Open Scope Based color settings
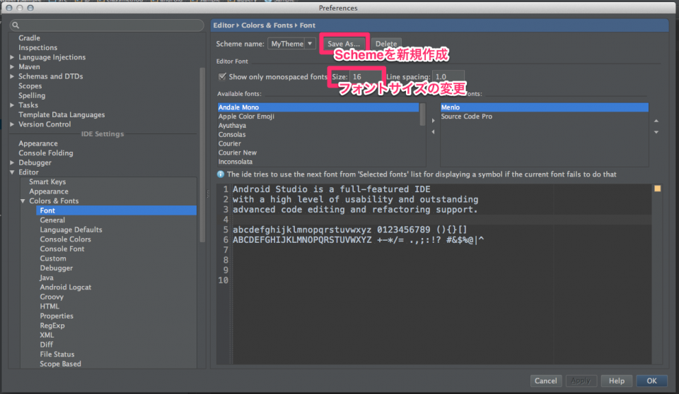This screenshot has height=394, width=679. pos(60,364)
